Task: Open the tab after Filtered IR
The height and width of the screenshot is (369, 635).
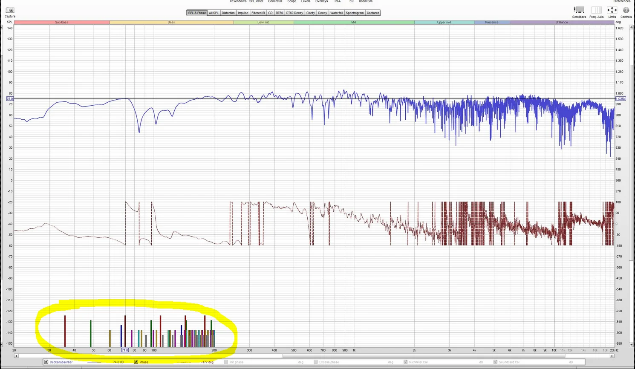Action: [x=270, y=13]
